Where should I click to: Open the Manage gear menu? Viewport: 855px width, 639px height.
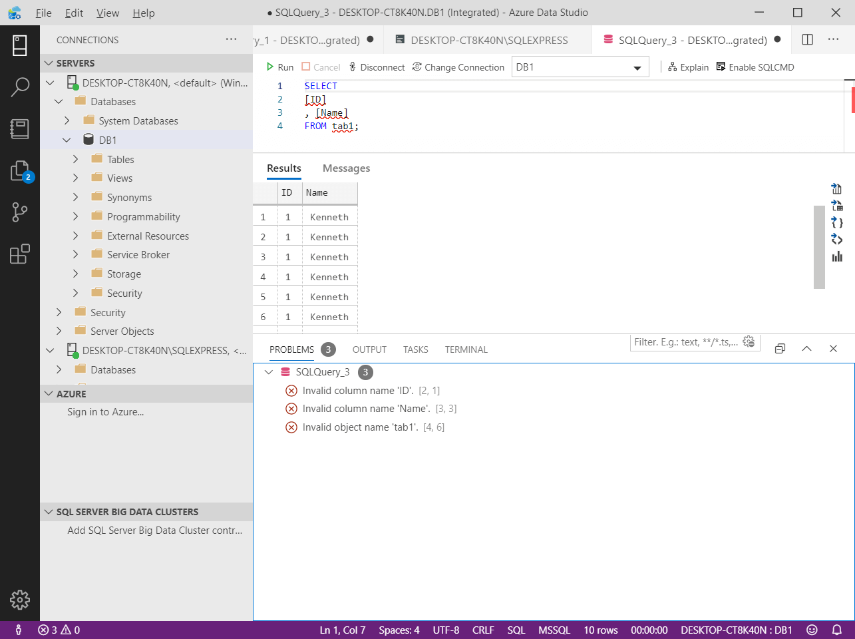point(20,600)
